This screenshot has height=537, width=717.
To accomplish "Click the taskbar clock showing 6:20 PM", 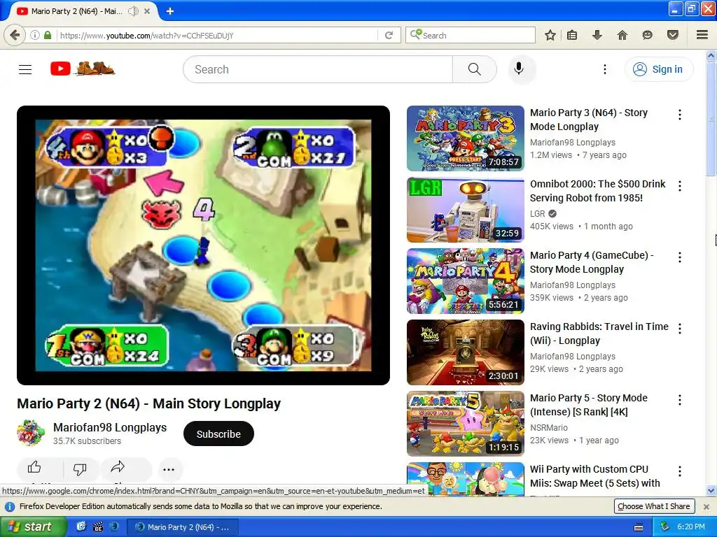I will tap(691, 527).
